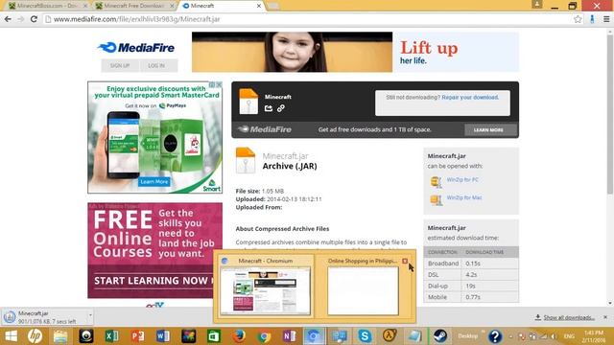Click the browser Forward arrow
The width and height of the screenshot is (614, 345).
[x=21, y=19]
